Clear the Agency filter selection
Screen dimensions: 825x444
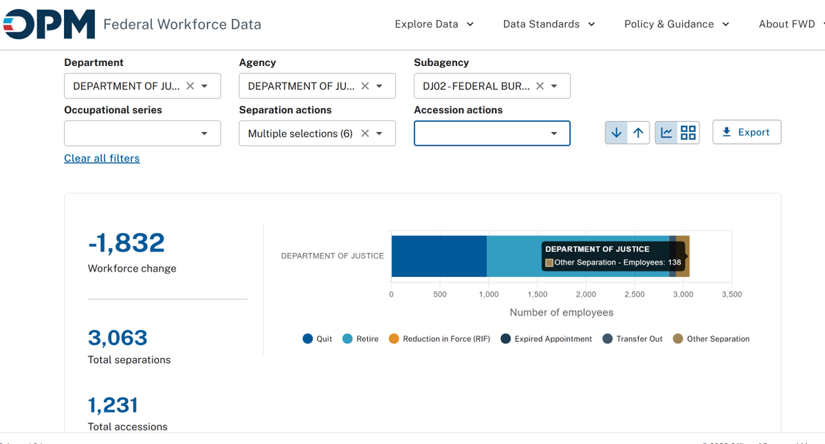pos(365,86)
